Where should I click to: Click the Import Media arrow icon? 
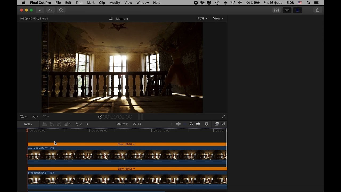pos(40,10)
